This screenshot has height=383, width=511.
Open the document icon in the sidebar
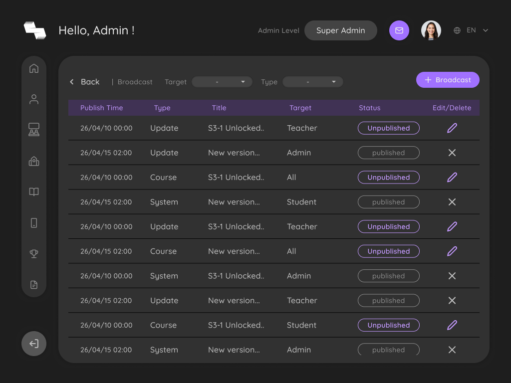(34, 285)
